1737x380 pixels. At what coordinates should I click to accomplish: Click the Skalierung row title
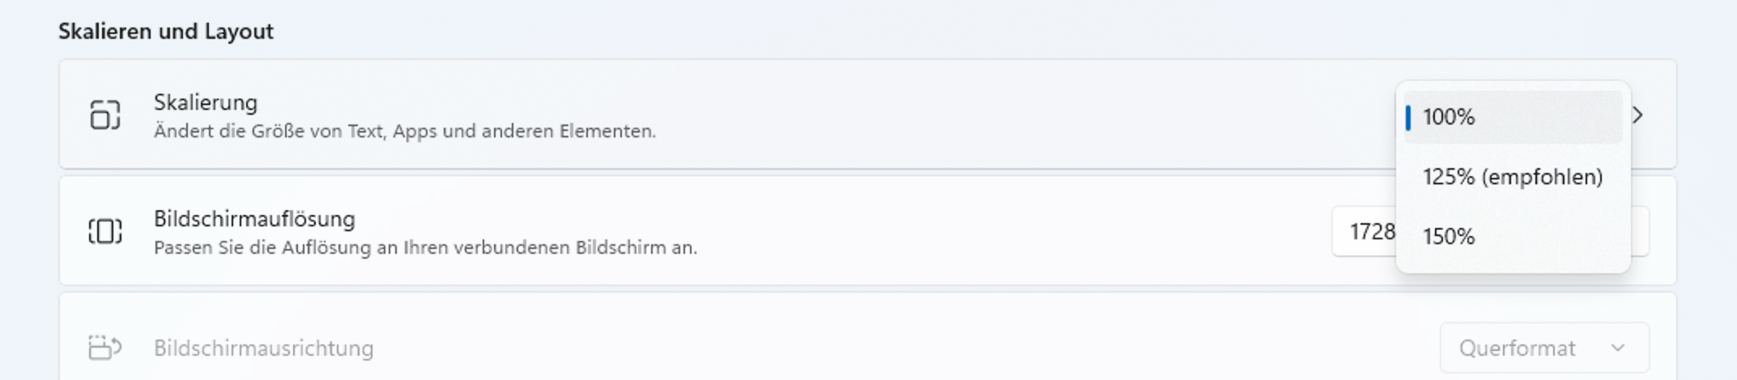[206, 103]
